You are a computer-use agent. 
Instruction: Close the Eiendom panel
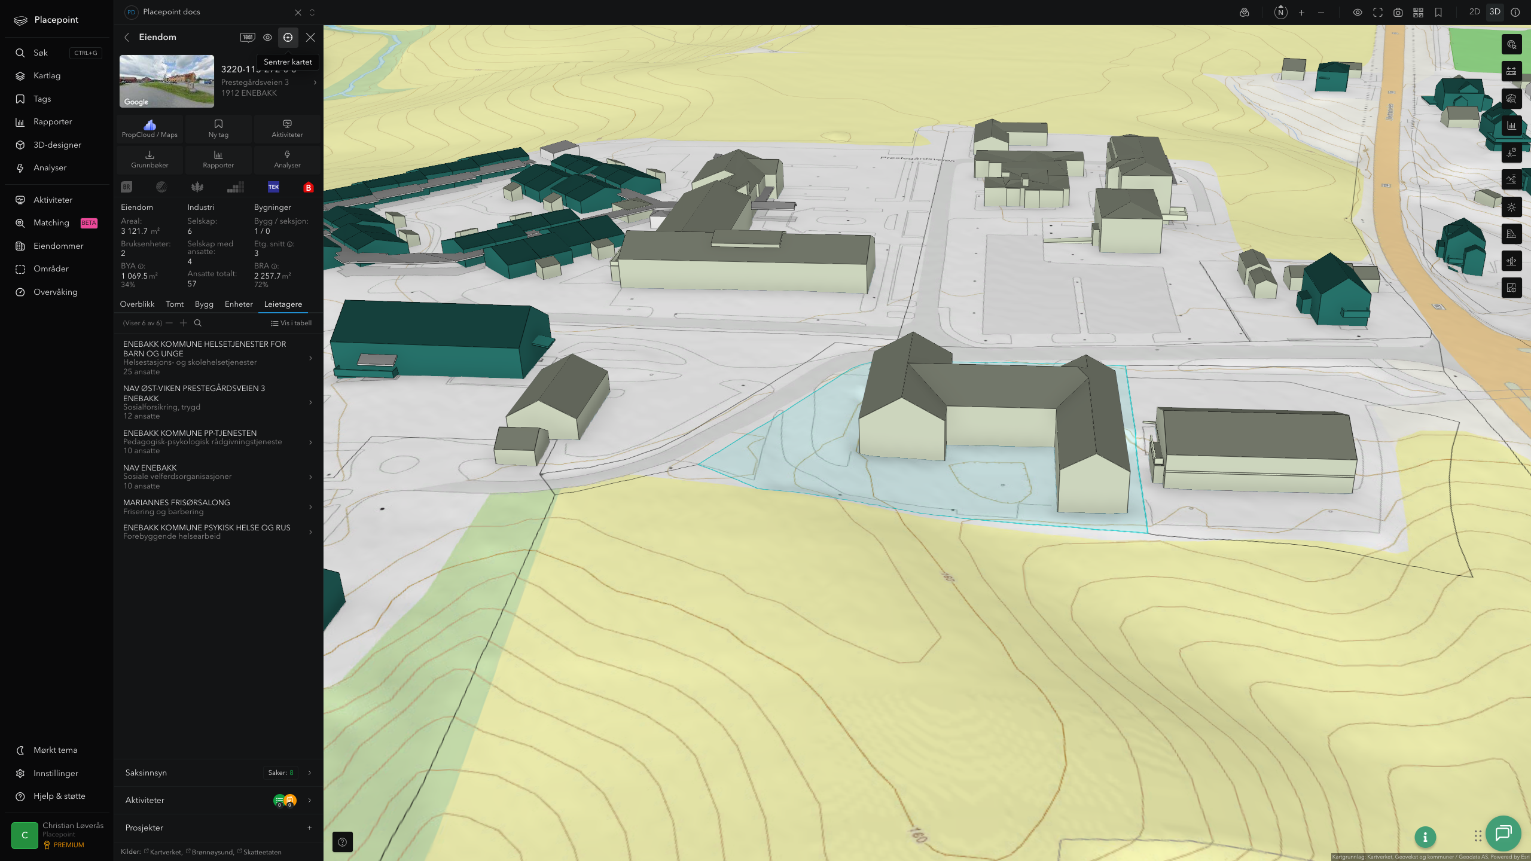tap(310, 37)
